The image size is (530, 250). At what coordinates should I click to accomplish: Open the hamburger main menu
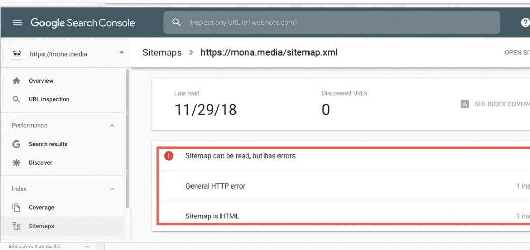point(18,23)
